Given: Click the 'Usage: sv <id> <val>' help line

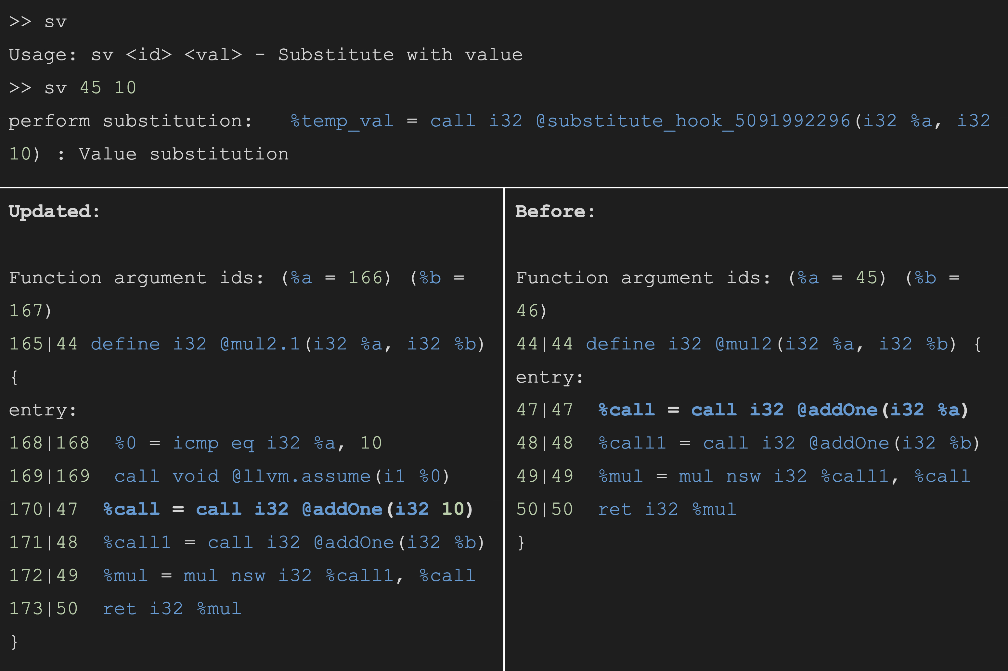Looking at the screenshot, I should tap(265, 55).
